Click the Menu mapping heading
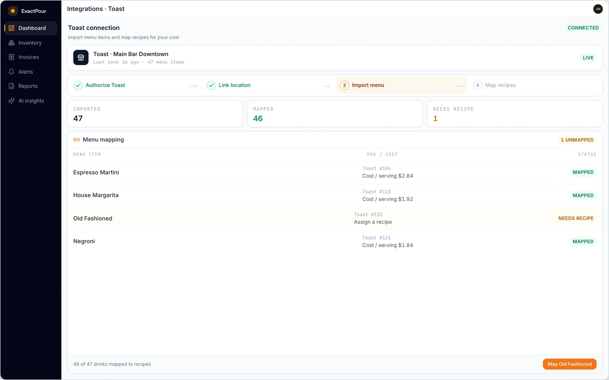Screen dimensions: 609x380 tap(103, 140)
